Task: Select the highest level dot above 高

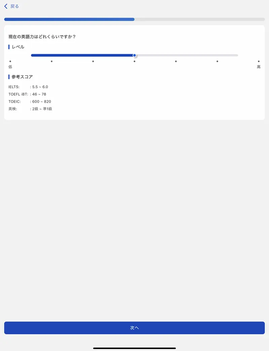Action: (x=259, y=61)
